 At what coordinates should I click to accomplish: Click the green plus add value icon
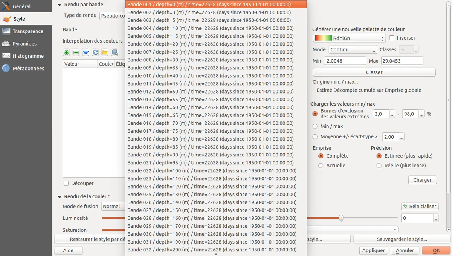coord(67,52)
